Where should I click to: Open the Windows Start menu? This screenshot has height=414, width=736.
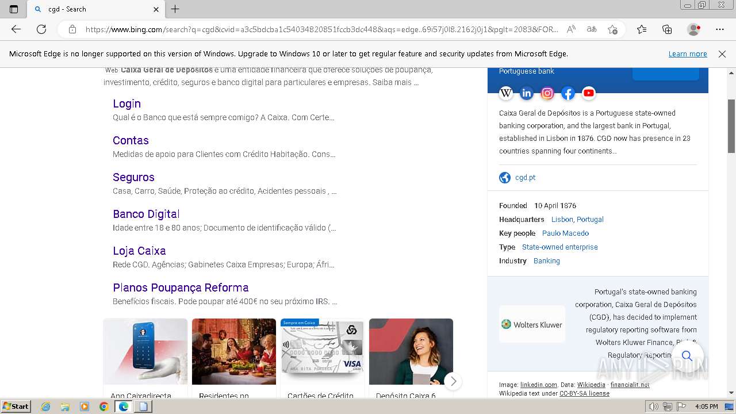pyautogui.click(x=16, y=407)
